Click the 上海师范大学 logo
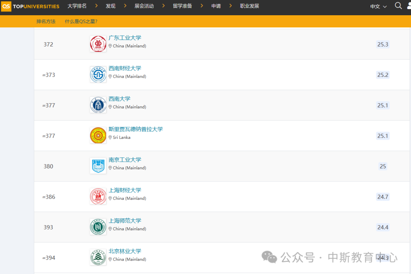This screenshot has height=274, width=411. pos(98,227)
